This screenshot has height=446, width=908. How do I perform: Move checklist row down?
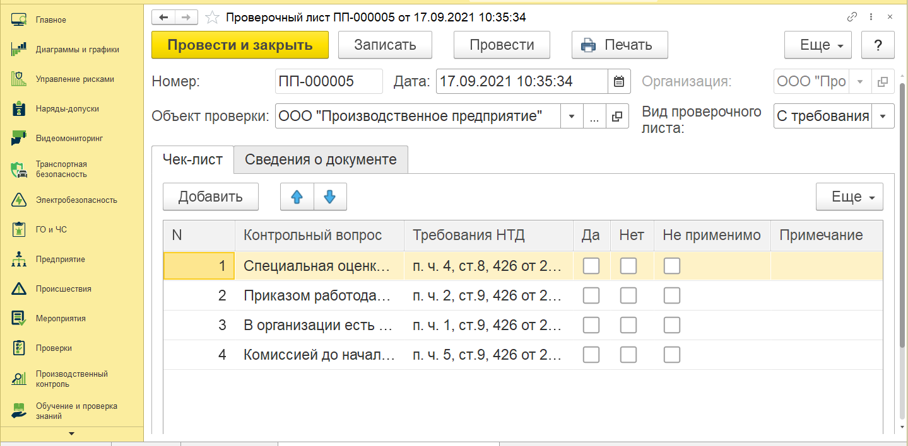coord(330,197)
